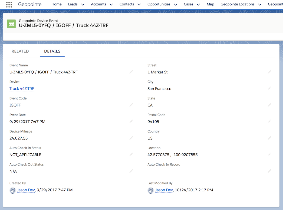Screen dimensions: 283x210
Task: Edit Country field with its pencil icon
Action: (x=269, y=138)
